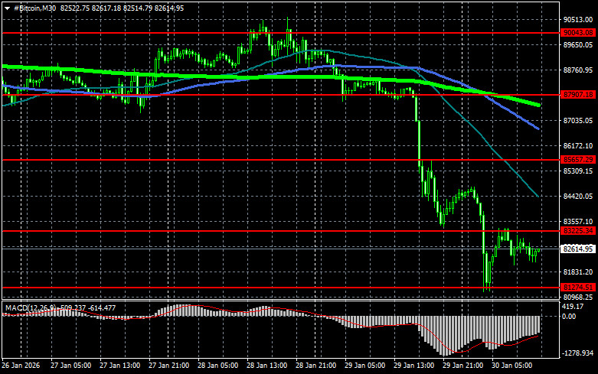Click the 29 Jan 13:00 time label
Viewport: 598px width, 374px height.
coord(413,366)
